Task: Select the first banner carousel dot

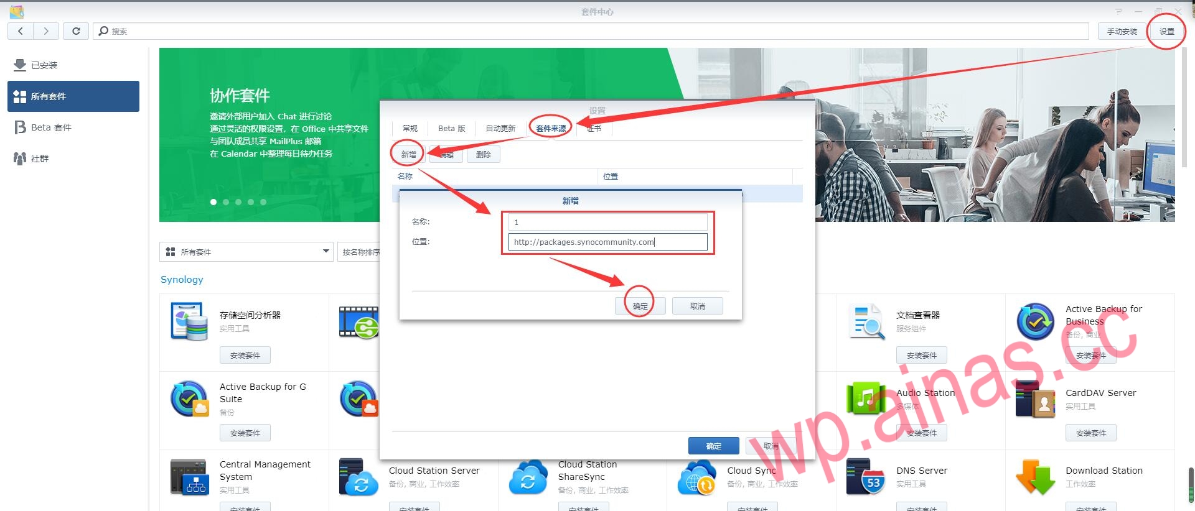Action: point(213,202)
